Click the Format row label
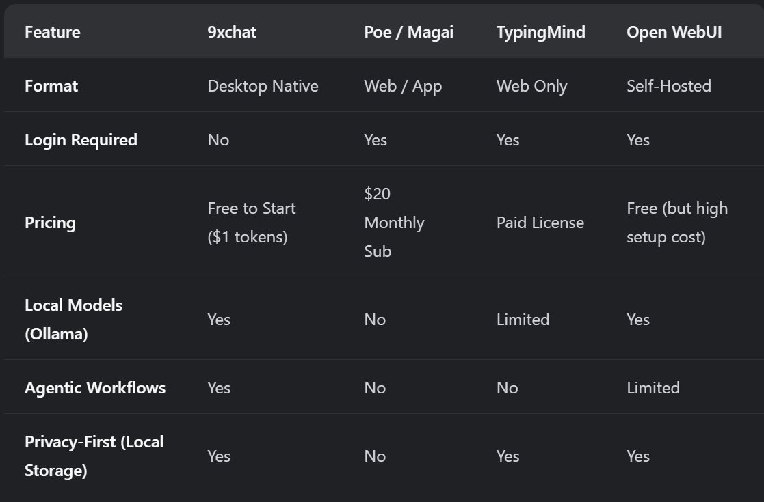The height and width of the screenshot is (502, 764). (51, 86)
